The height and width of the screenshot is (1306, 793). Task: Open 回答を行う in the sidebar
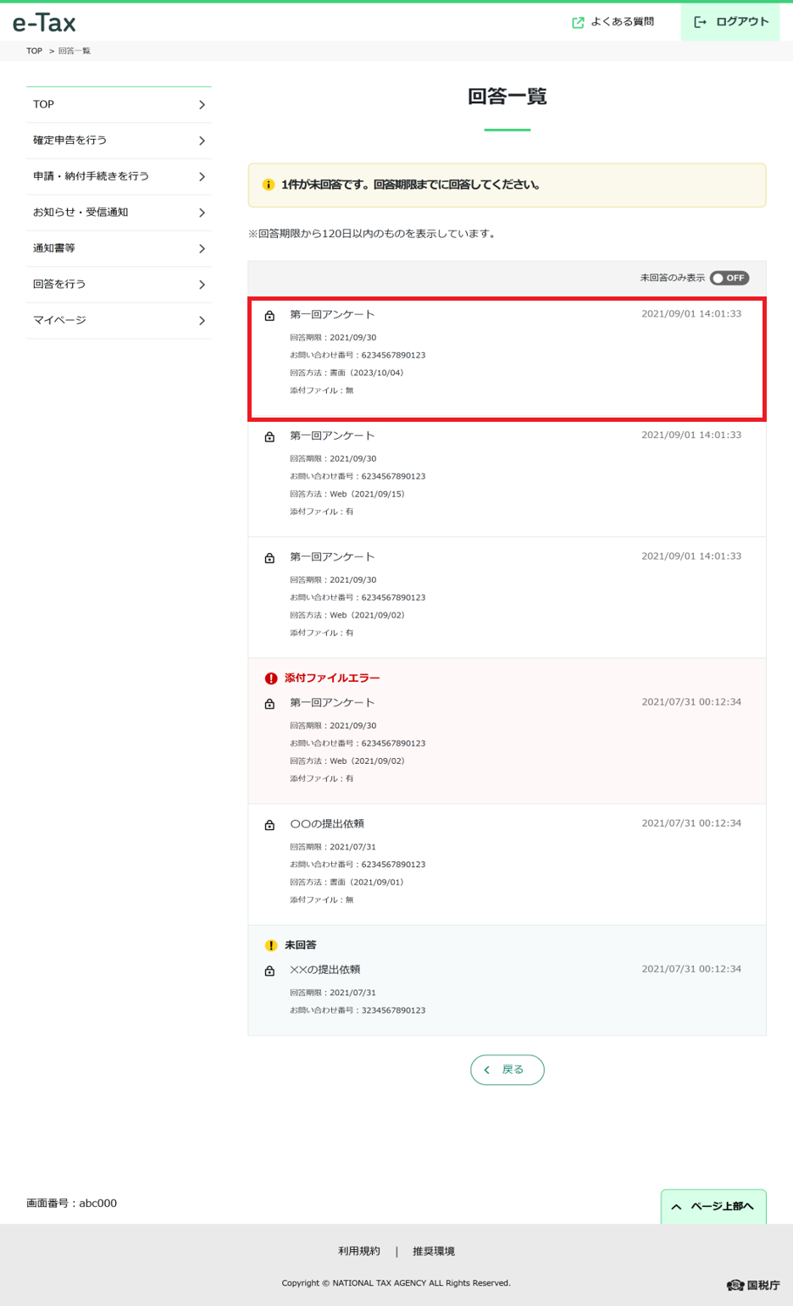119,285
